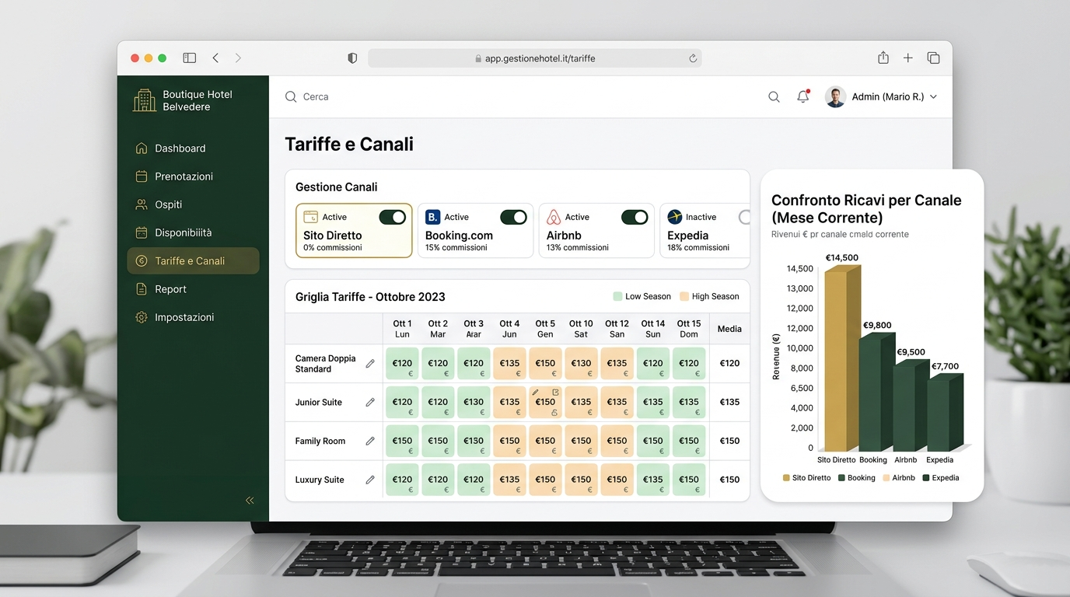This screenshot has height=597, width=1070.
Task: Click Camera Doppia Standard Ott 1 rate €120
Action: click(402, 364)
